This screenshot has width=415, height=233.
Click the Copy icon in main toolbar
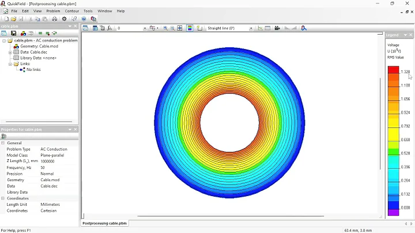[x=37, y=19]
